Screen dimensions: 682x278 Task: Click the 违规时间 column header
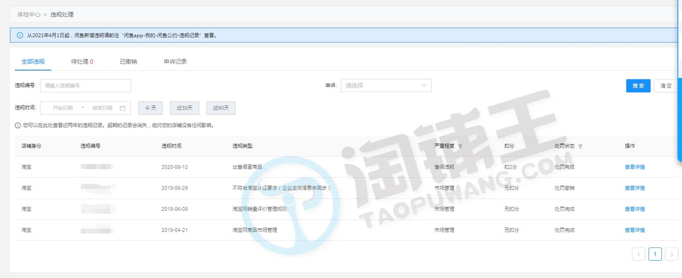pos(171,146)
